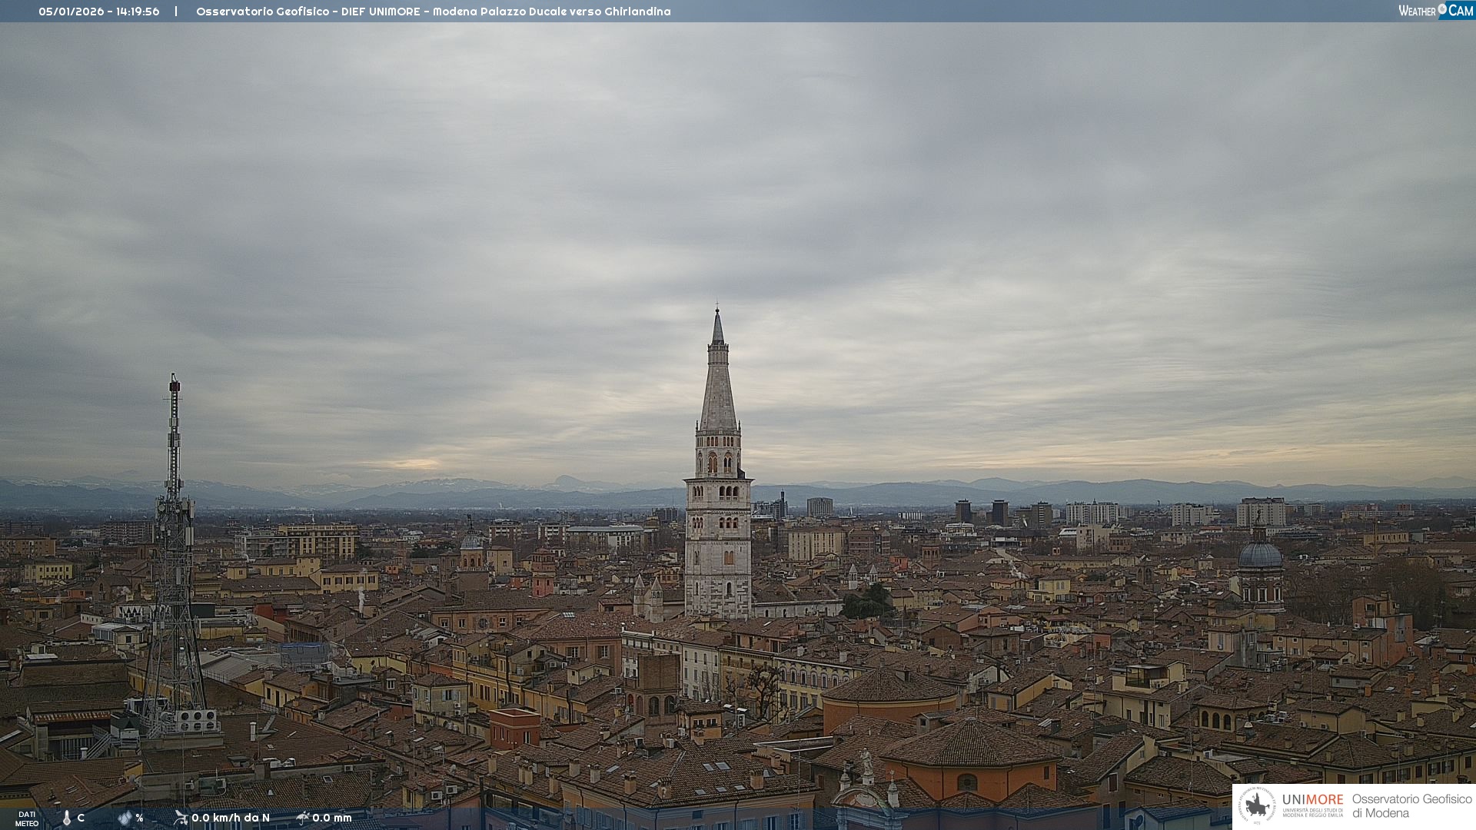Click the 0.0 mm rainfall reading
The image size is (1476, 830).
coord(332,818)
